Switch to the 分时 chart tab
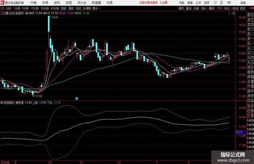The image size is (254, 164). (9, 8)
